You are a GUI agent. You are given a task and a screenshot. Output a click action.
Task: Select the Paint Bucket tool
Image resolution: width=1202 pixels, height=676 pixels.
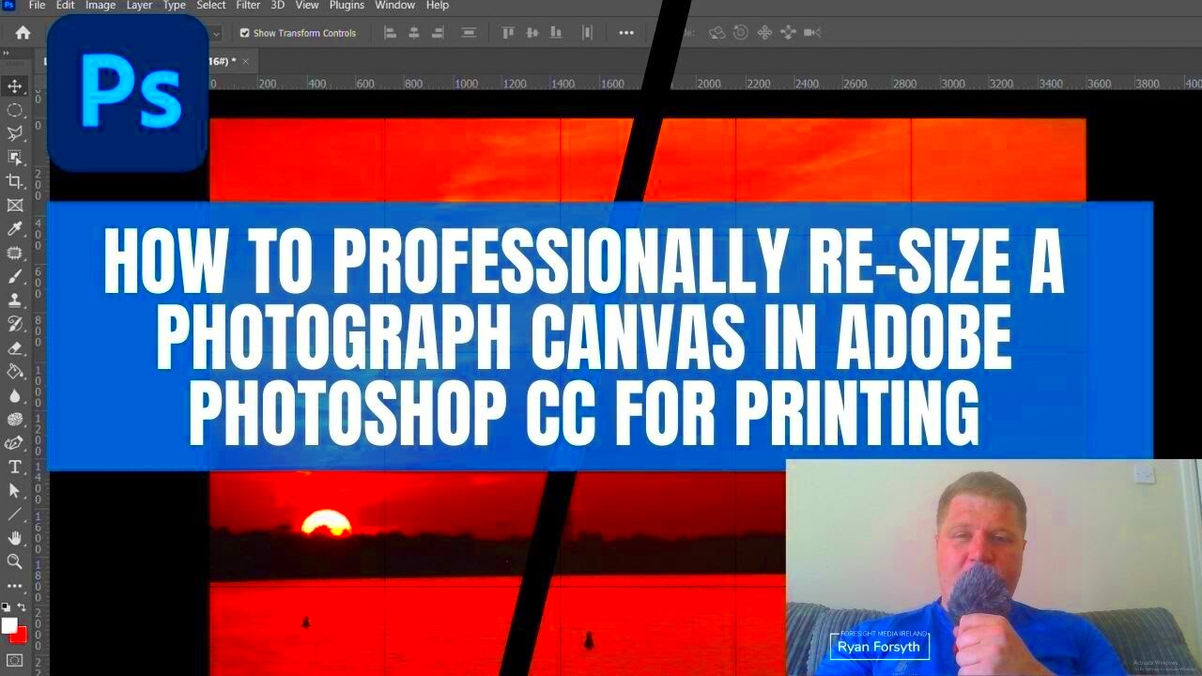(x=15, y=372)
